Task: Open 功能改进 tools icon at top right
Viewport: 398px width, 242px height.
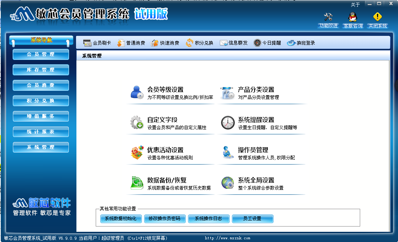Action: click(x=328, y=17)
